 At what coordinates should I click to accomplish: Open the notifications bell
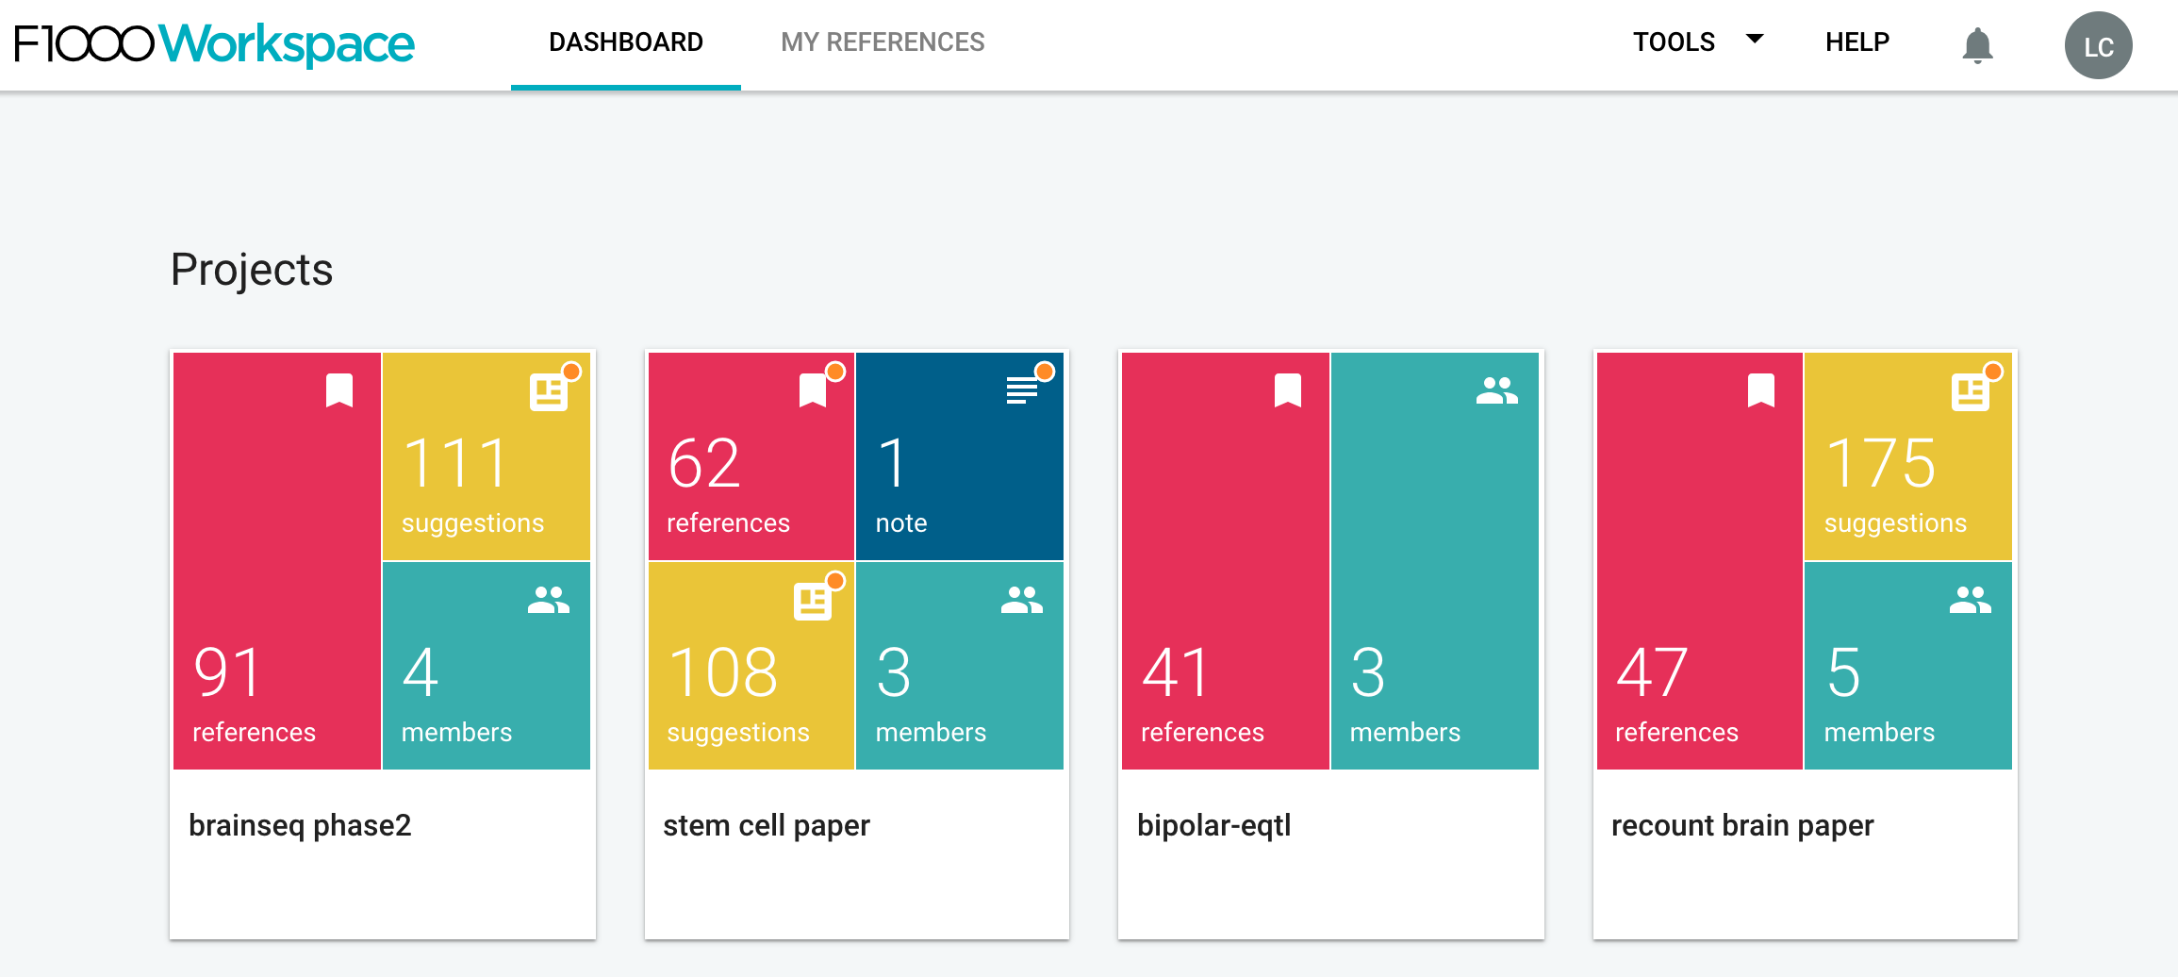(x=1977, y=45)
